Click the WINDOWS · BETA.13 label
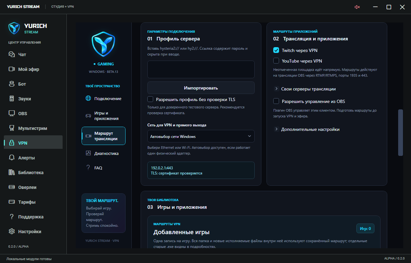The height and width of the screenshot is (263, 411). (x=103, y=72)
